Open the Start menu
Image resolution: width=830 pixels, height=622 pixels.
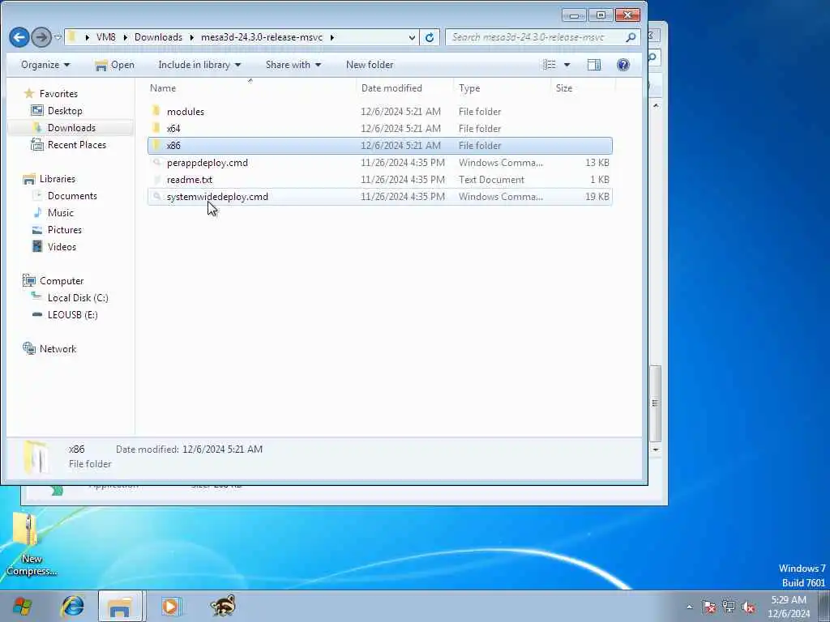(22, 606)
